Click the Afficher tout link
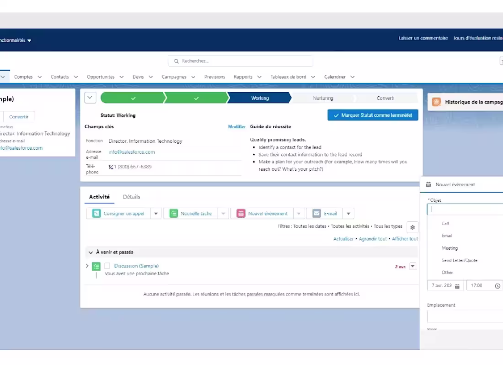The width and height of the screenshot is (503, 377). (x=405, y=239)
